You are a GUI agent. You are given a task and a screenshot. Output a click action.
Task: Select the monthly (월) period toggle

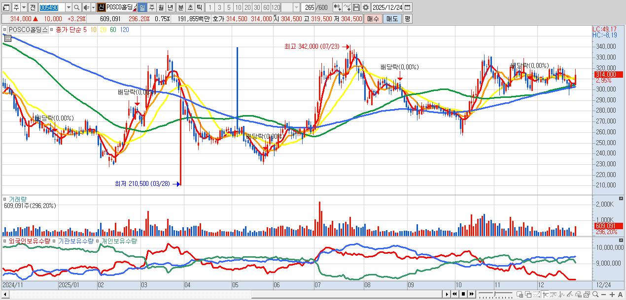[160, 7]
